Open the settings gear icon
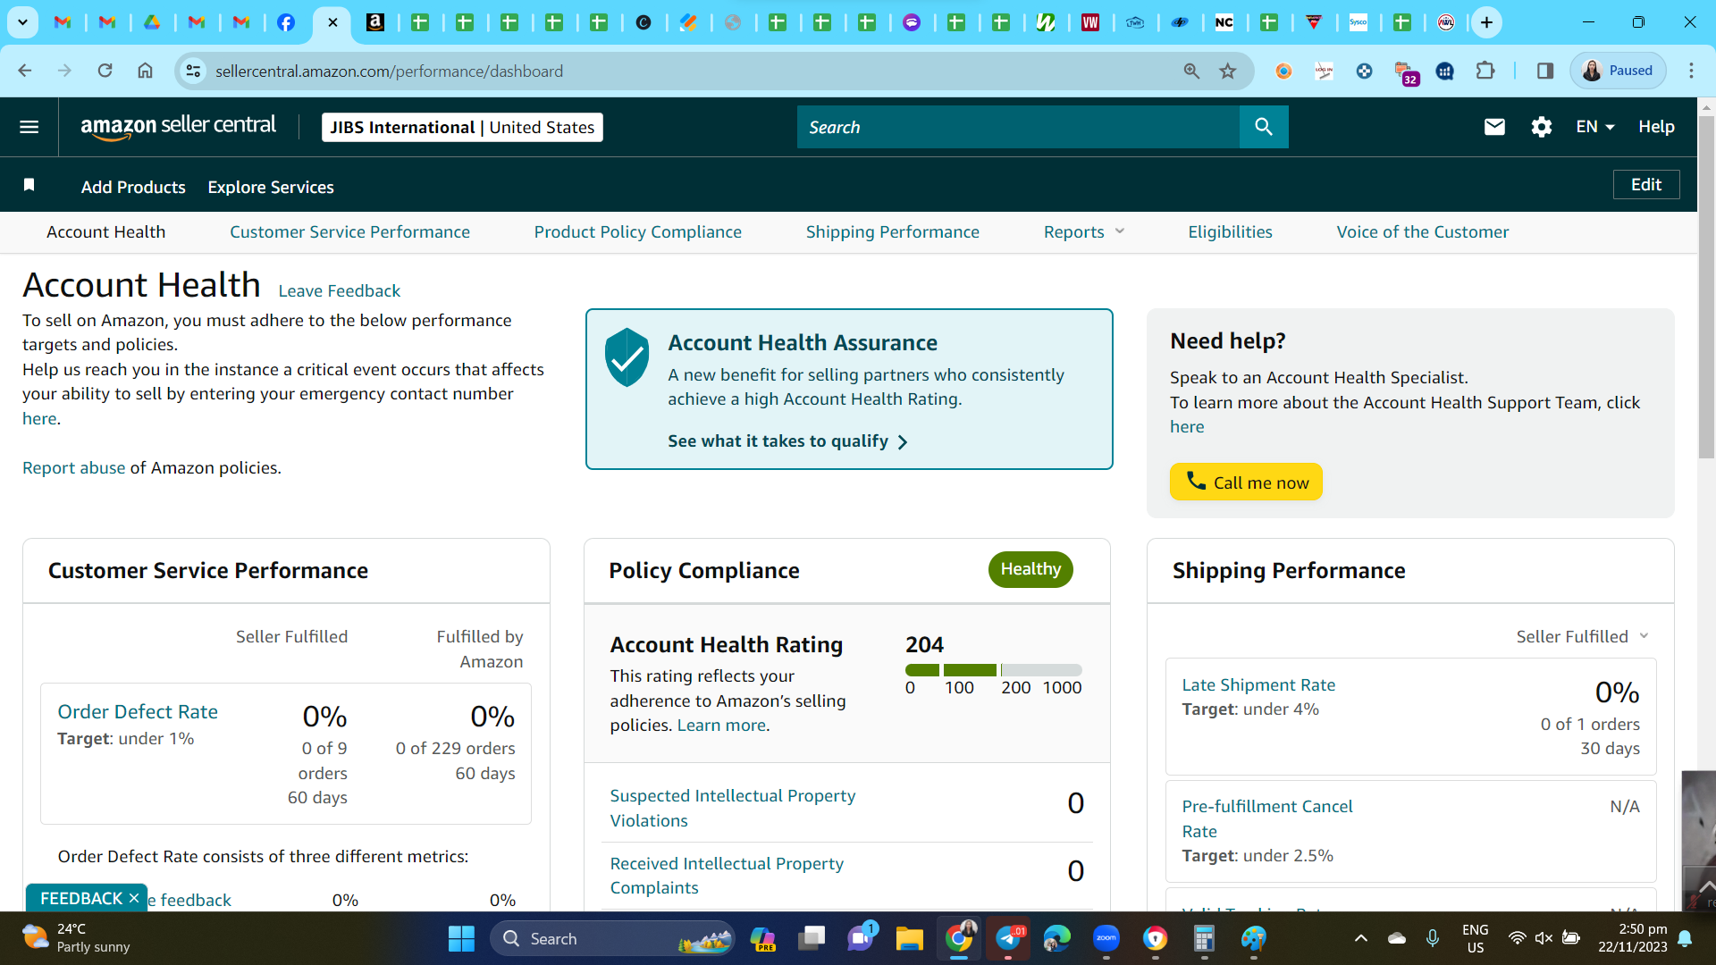1716x965 pixels. [1541, 127]
